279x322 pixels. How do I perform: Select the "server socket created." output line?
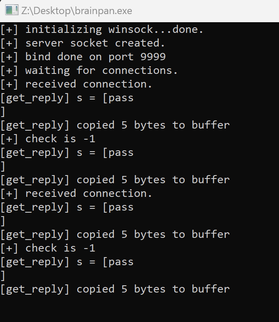[95, 43]
